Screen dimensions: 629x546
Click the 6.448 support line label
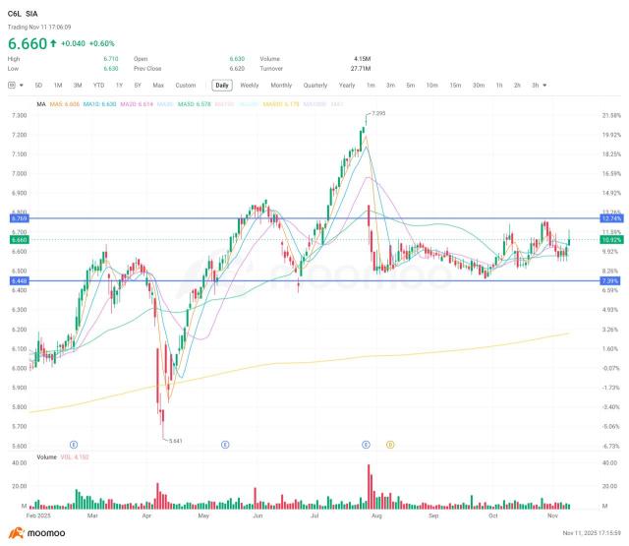tap(19, 280)
